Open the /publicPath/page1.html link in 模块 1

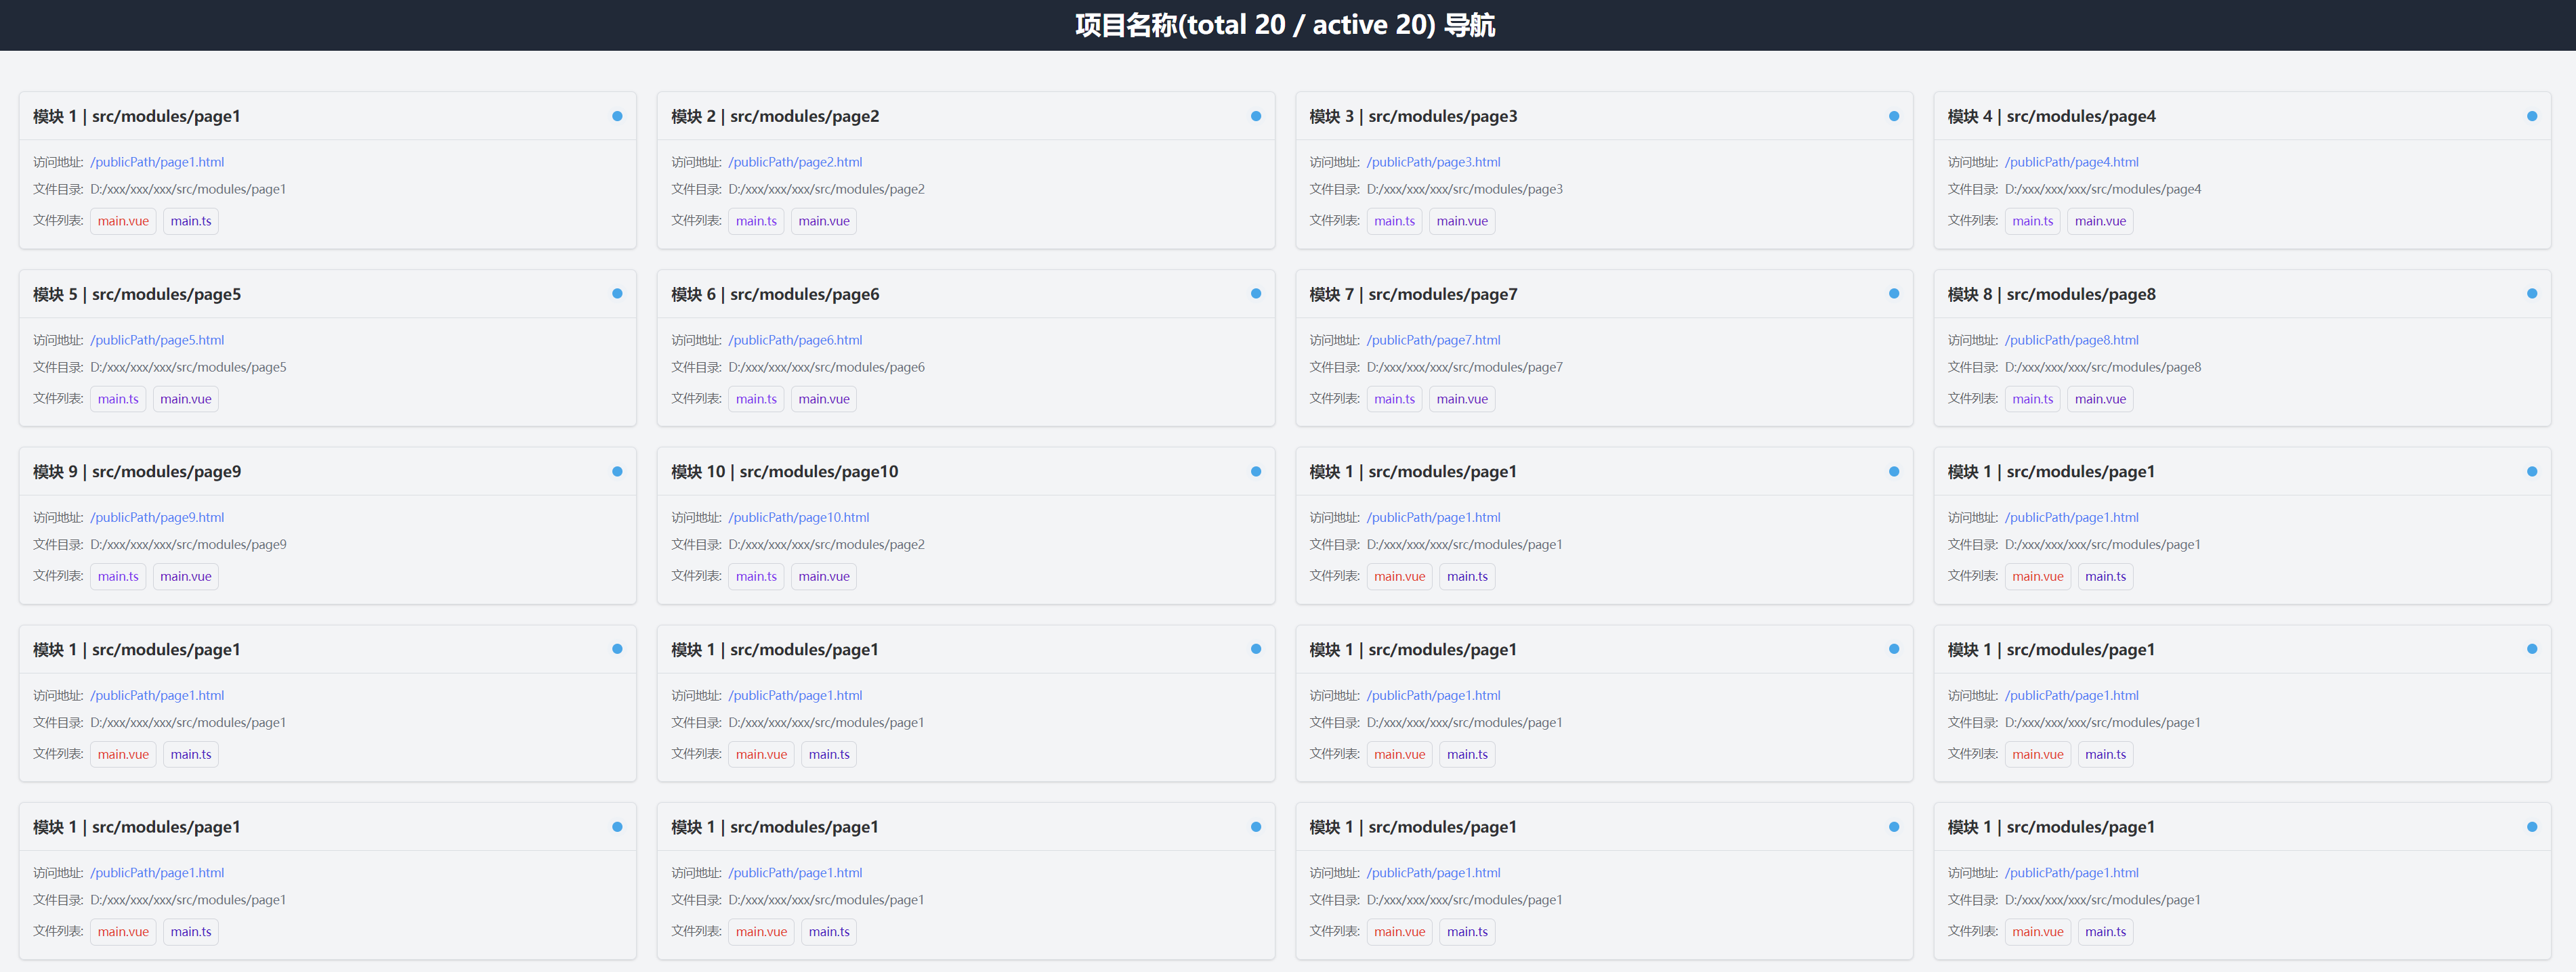point(157,162)
